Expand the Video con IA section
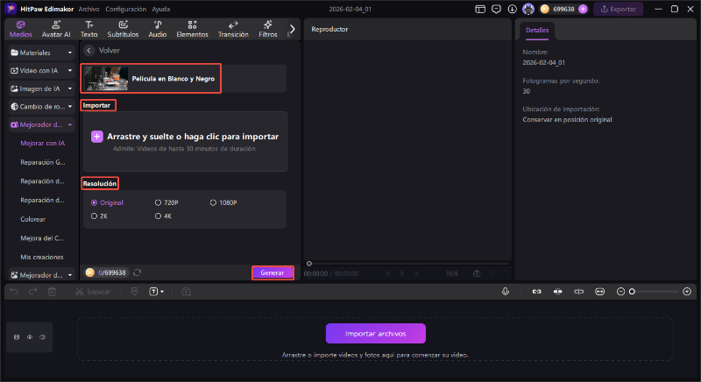Image resolution: width=701 pixels, height=382 pixels. tap(69, 70)
